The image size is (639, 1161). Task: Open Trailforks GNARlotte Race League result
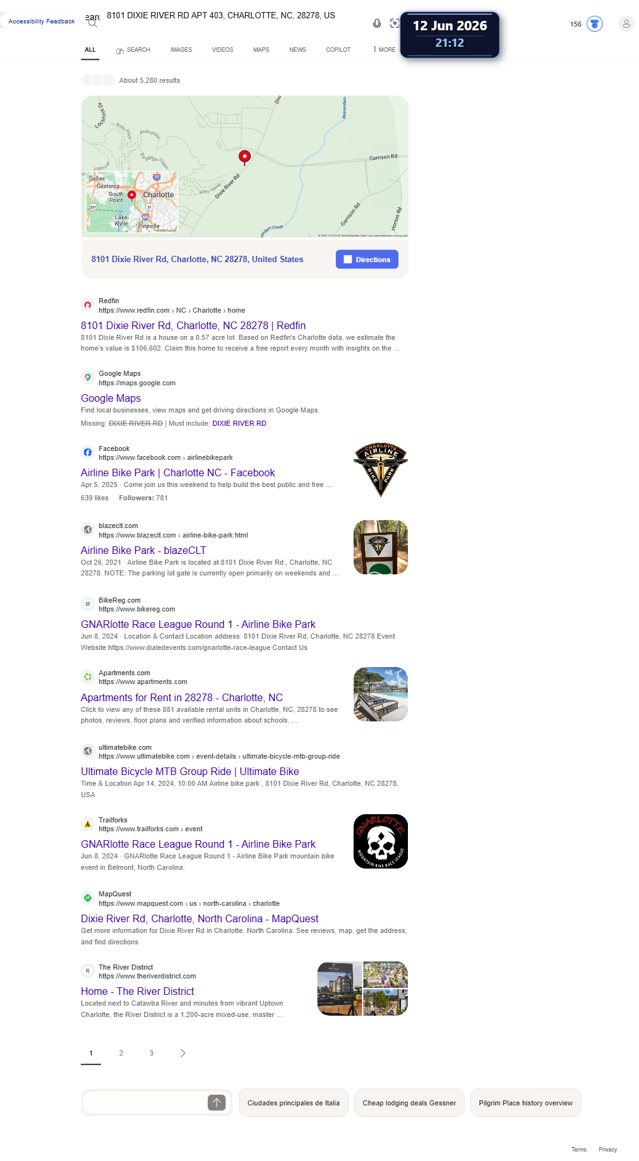tap(198, 844)
